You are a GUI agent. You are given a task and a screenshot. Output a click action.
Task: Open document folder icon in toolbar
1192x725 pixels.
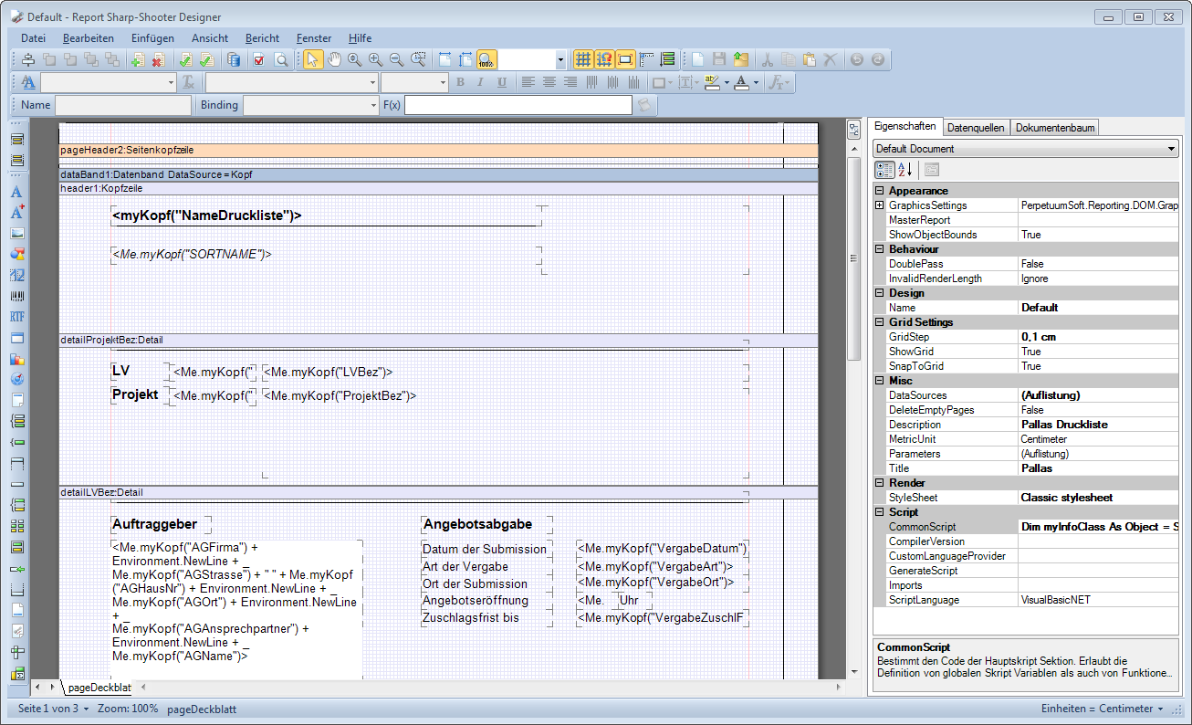[740, 60]
